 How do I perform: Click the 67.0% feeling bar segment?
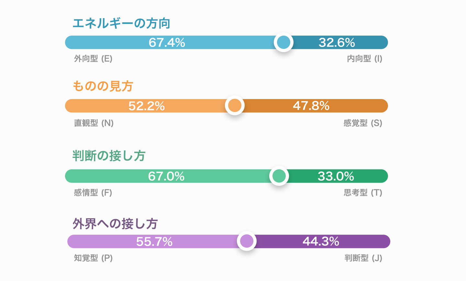[x=166, y=176]
